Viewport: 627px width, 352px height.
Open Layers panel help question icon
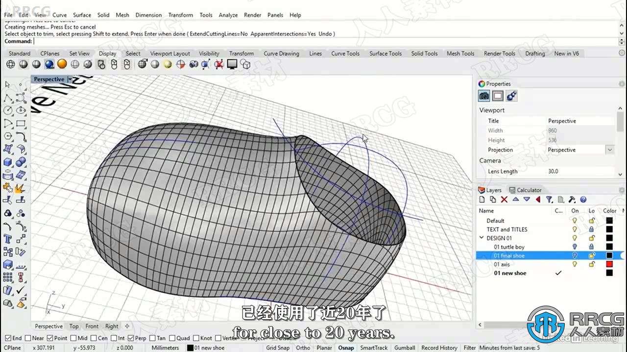point(583,199)
